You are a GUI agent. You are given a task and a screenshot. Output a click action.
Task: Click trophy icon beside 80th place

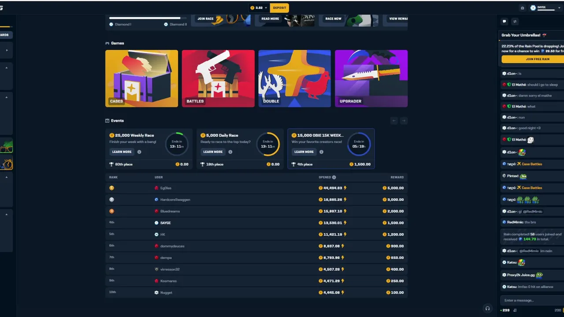(x=111, y=164)
